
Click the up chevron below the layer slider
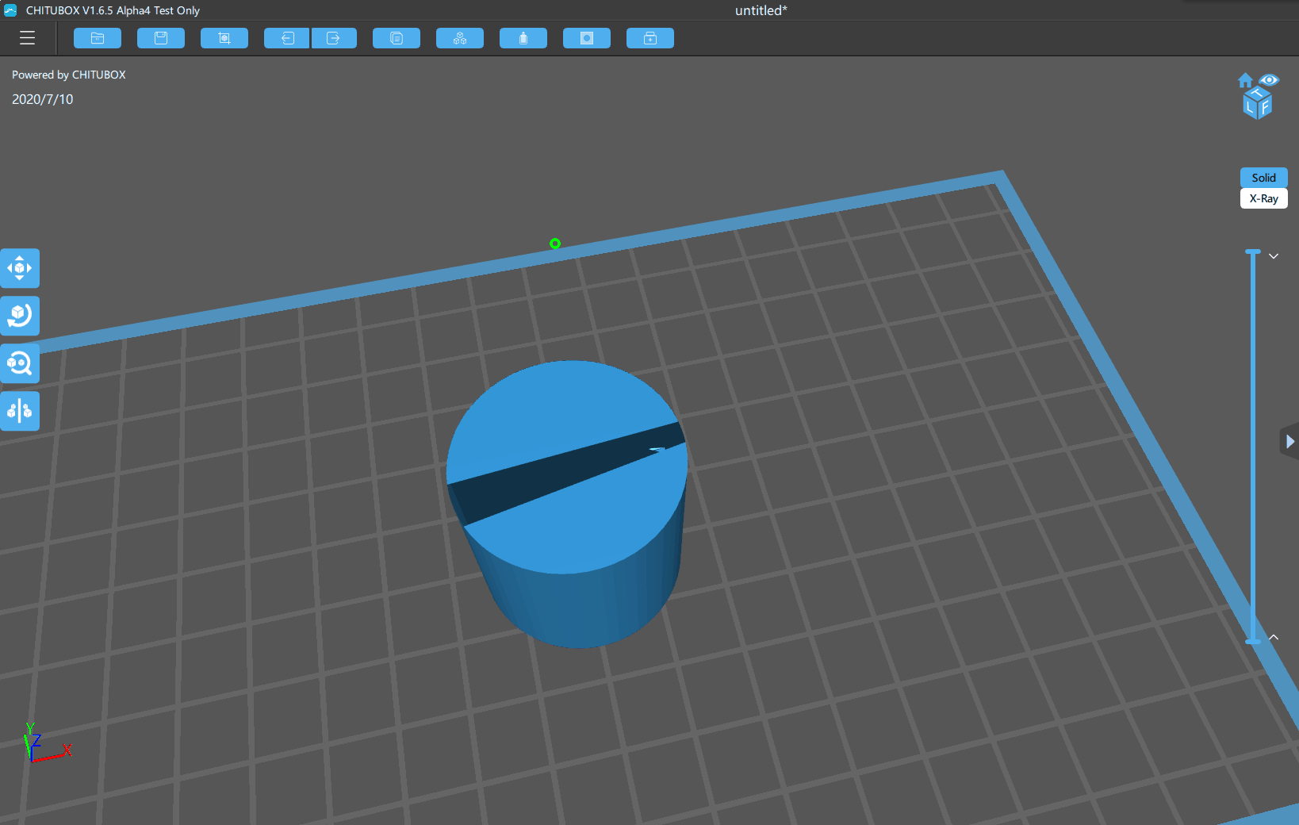1274,636
